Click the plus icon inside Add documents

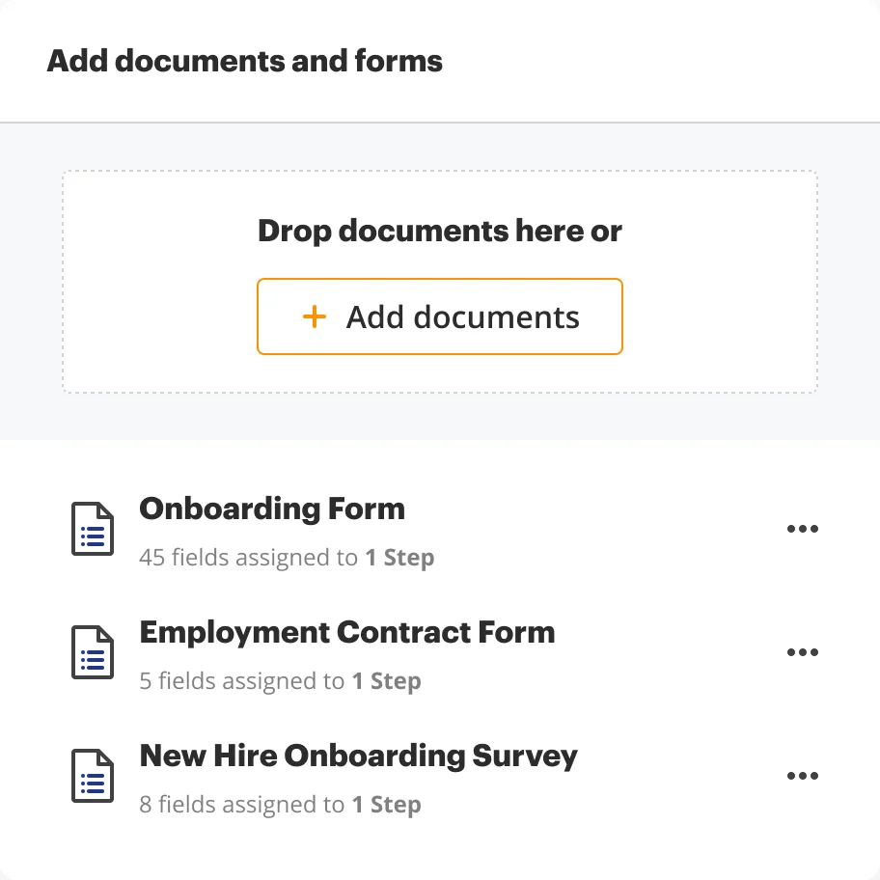[315, 316]
